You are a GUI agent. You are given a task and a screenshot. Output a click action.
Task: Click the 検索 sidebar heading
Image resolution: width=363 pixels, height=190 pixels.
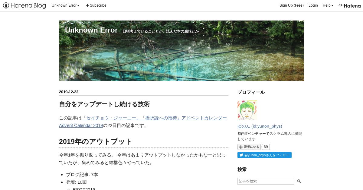pos(242,169)
